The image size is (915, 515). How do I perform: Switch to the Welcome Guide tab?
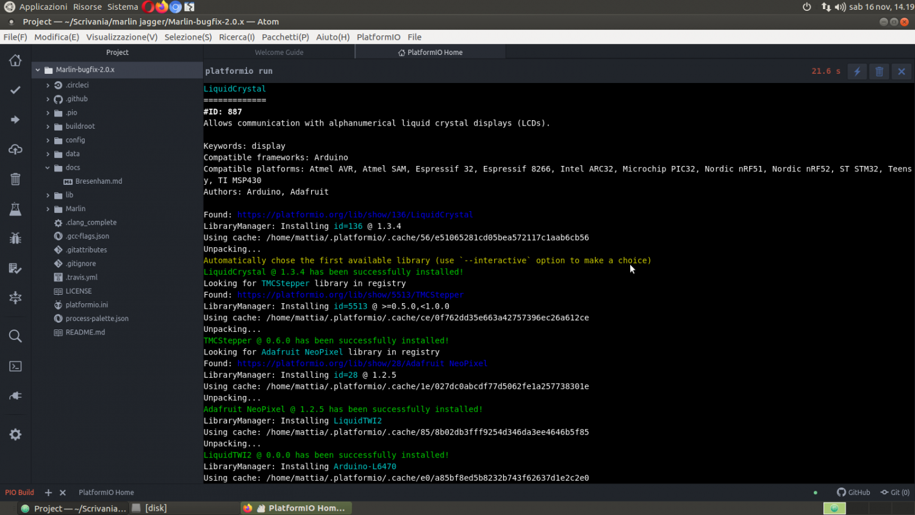279,52
